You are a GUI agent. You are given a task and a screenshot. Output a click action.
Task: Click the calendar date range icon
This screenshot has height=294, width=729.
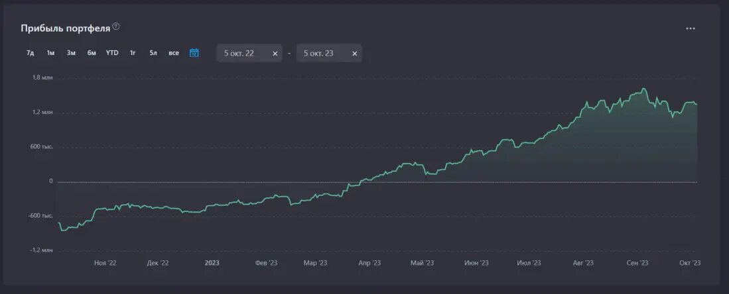click(194, 53)
